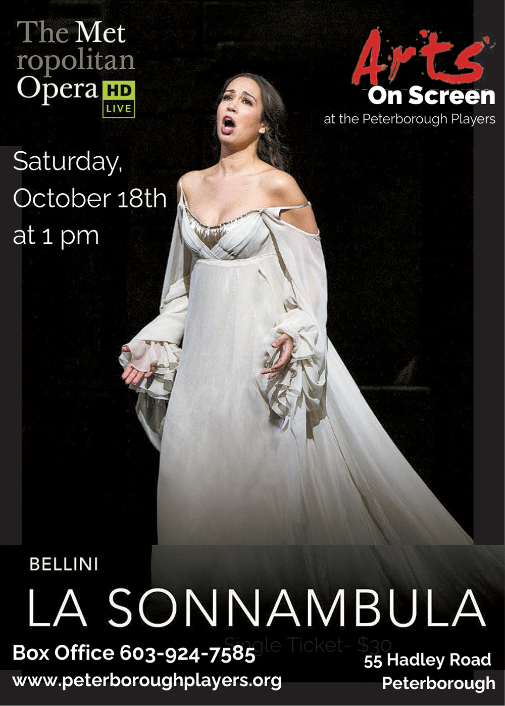Select the Saturday, October 18th date text
The width and height of the screenshot is (505, 706).
[89, 180]
